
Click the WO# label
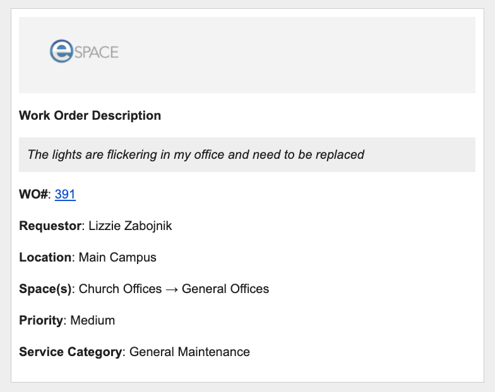click(33, 194)
